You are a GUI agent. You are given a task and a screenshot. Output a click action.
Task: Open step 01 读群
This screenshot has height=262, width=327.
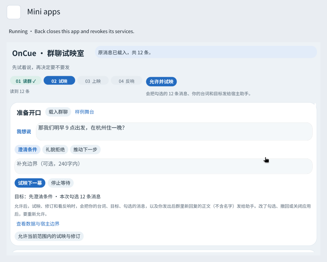coord(26,81)
